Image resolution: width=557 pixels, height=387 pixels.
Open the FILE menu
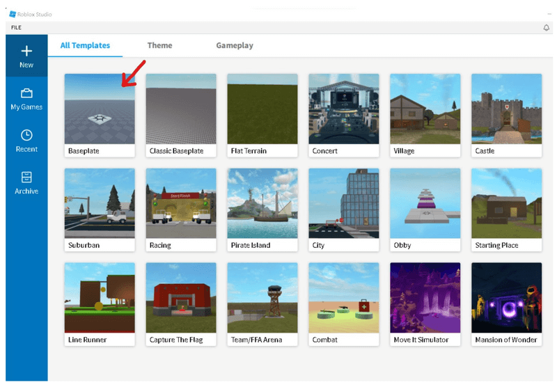16,27
